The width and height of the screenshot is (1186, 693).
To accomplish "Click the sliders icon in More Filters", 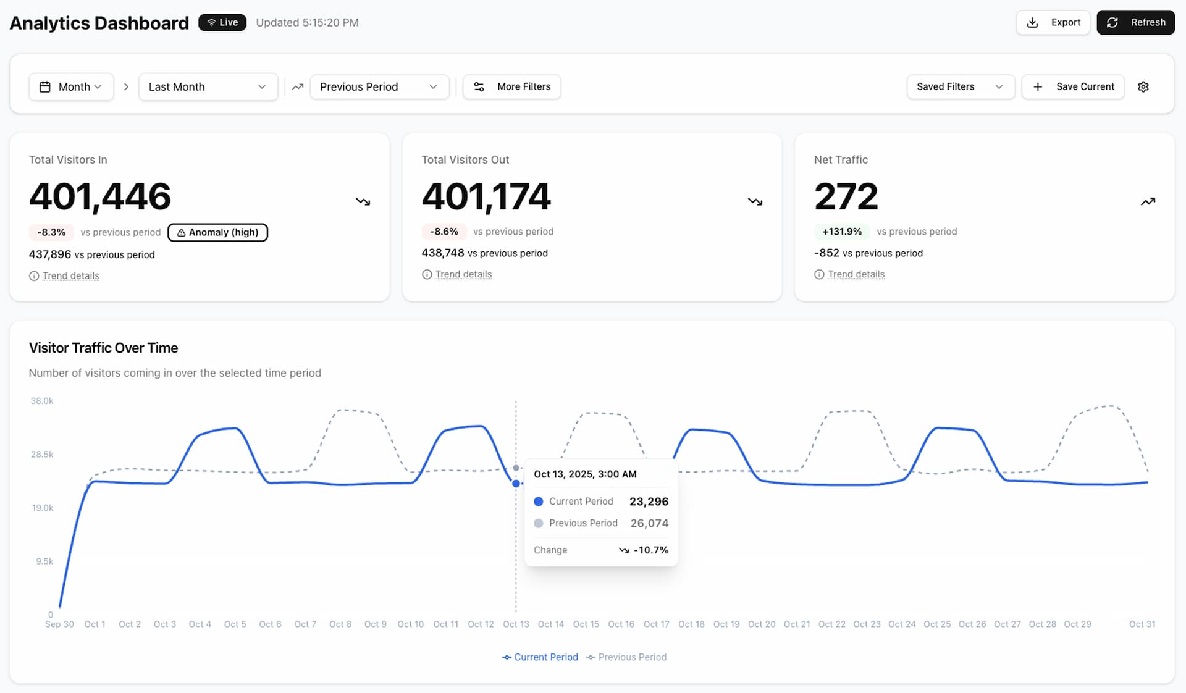I will tap(479, 87).
